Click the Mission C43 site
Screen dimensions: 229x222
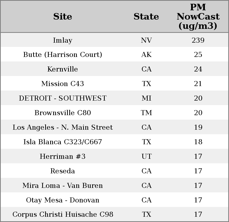63,84
